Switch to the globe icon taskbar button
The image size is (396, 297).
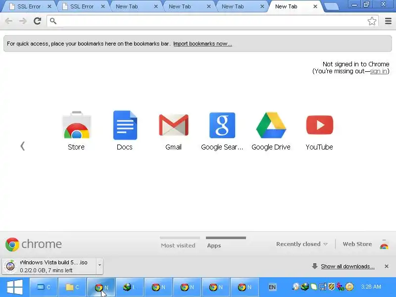[130, 287]
